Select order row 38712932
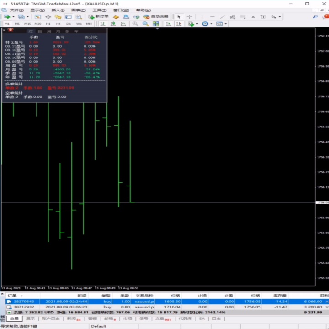The height and width of the screenshot is (329, 329). tap(167, 307)
